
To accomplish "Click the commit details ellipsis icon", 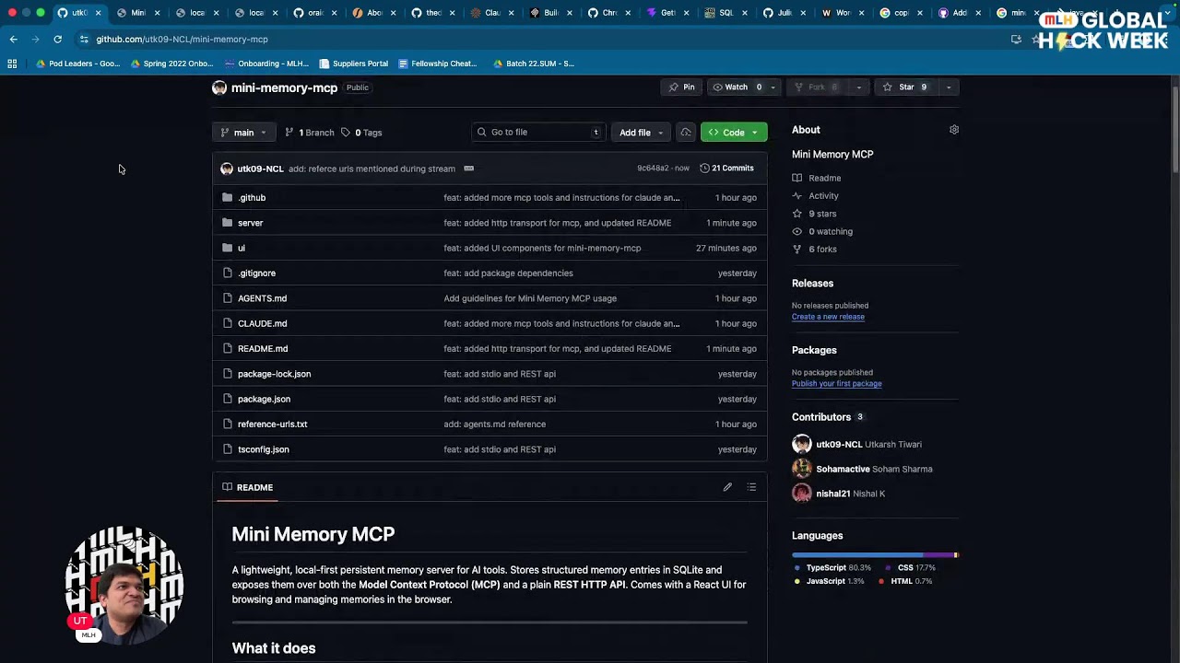I will click(x=468, y=169).
